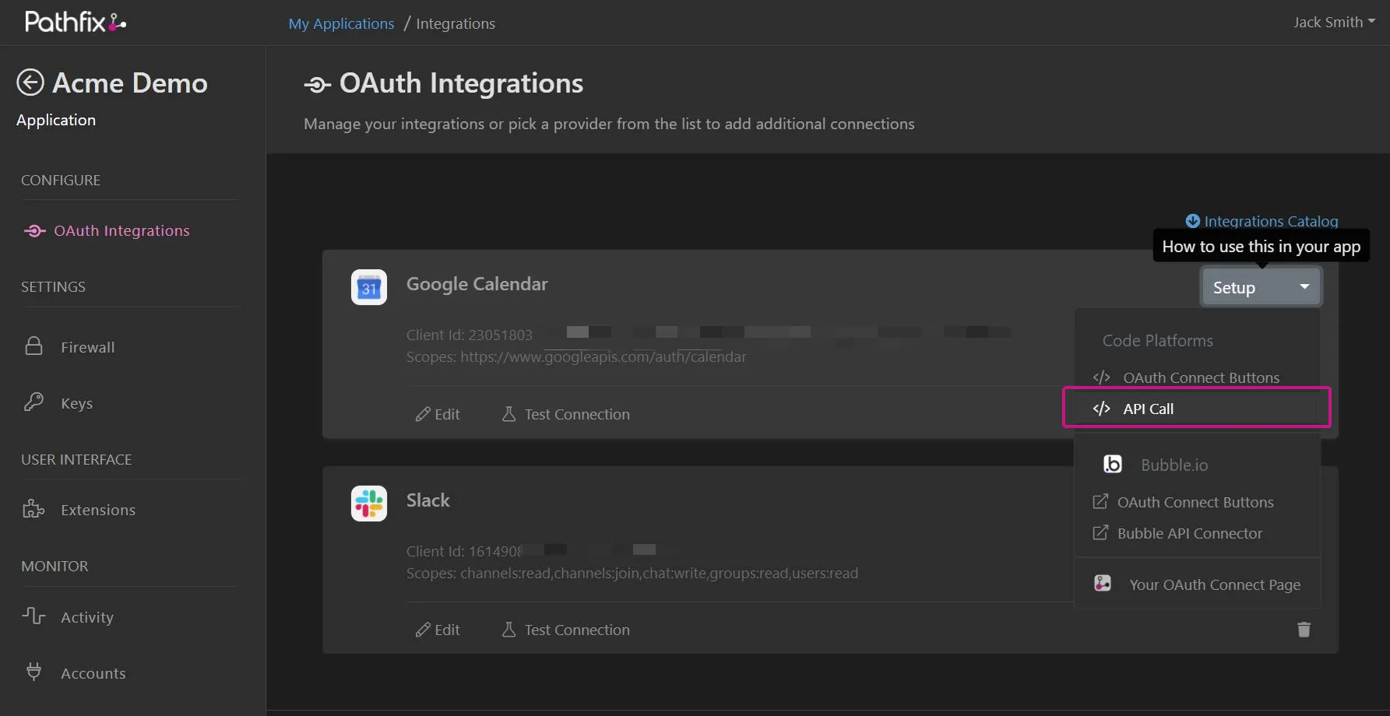Click flask icon on Slack Test Connection

point(508,630)
